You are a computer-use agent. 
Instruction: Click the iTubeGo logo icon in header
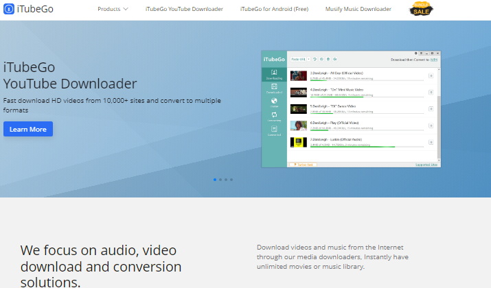[x=9, y=9]
